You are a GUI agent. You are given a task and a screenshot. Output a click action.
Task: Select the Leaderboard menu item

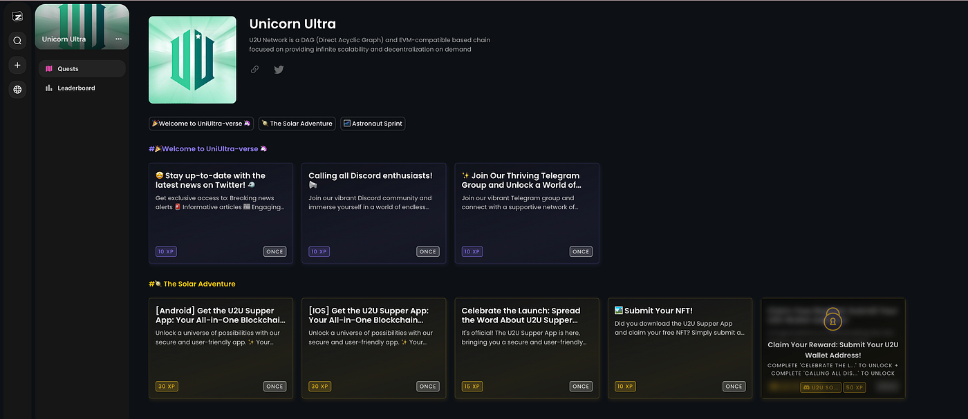tap(82, 88)
